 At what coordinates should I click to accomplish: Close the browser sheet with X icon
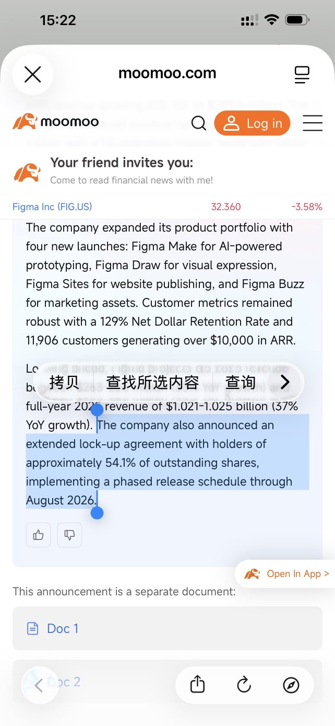tap(33, 74)
